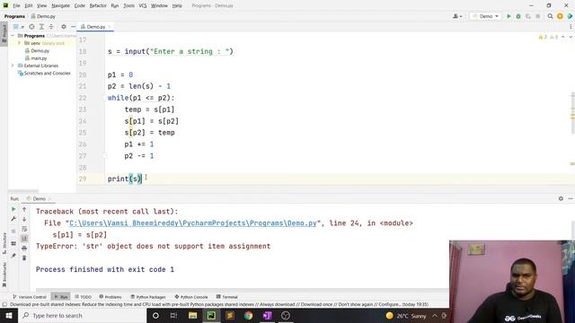Image resolution: width=575 pixels, height=323 pixels.
Task: Start debugging Demo with bug icon
Action: 518,16
